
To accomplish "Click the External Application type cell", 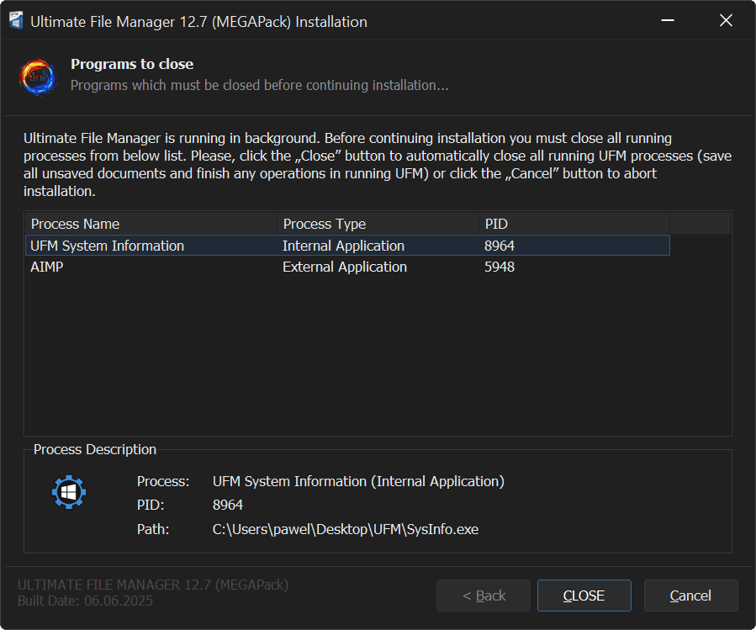I will point(344,267).
